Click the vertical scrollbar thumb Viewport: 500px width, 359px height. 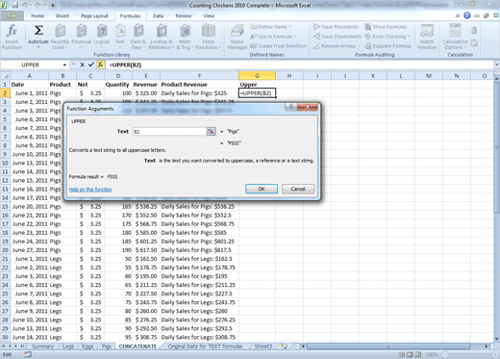click(x=496, y=147)
